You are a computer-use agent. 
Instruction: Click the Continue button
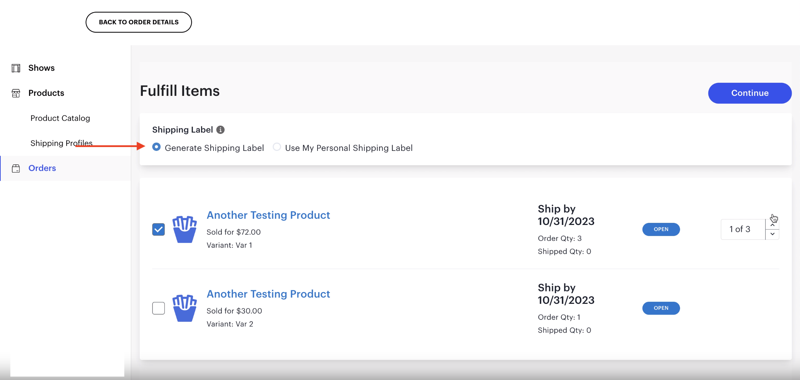[x=749, y=93]
